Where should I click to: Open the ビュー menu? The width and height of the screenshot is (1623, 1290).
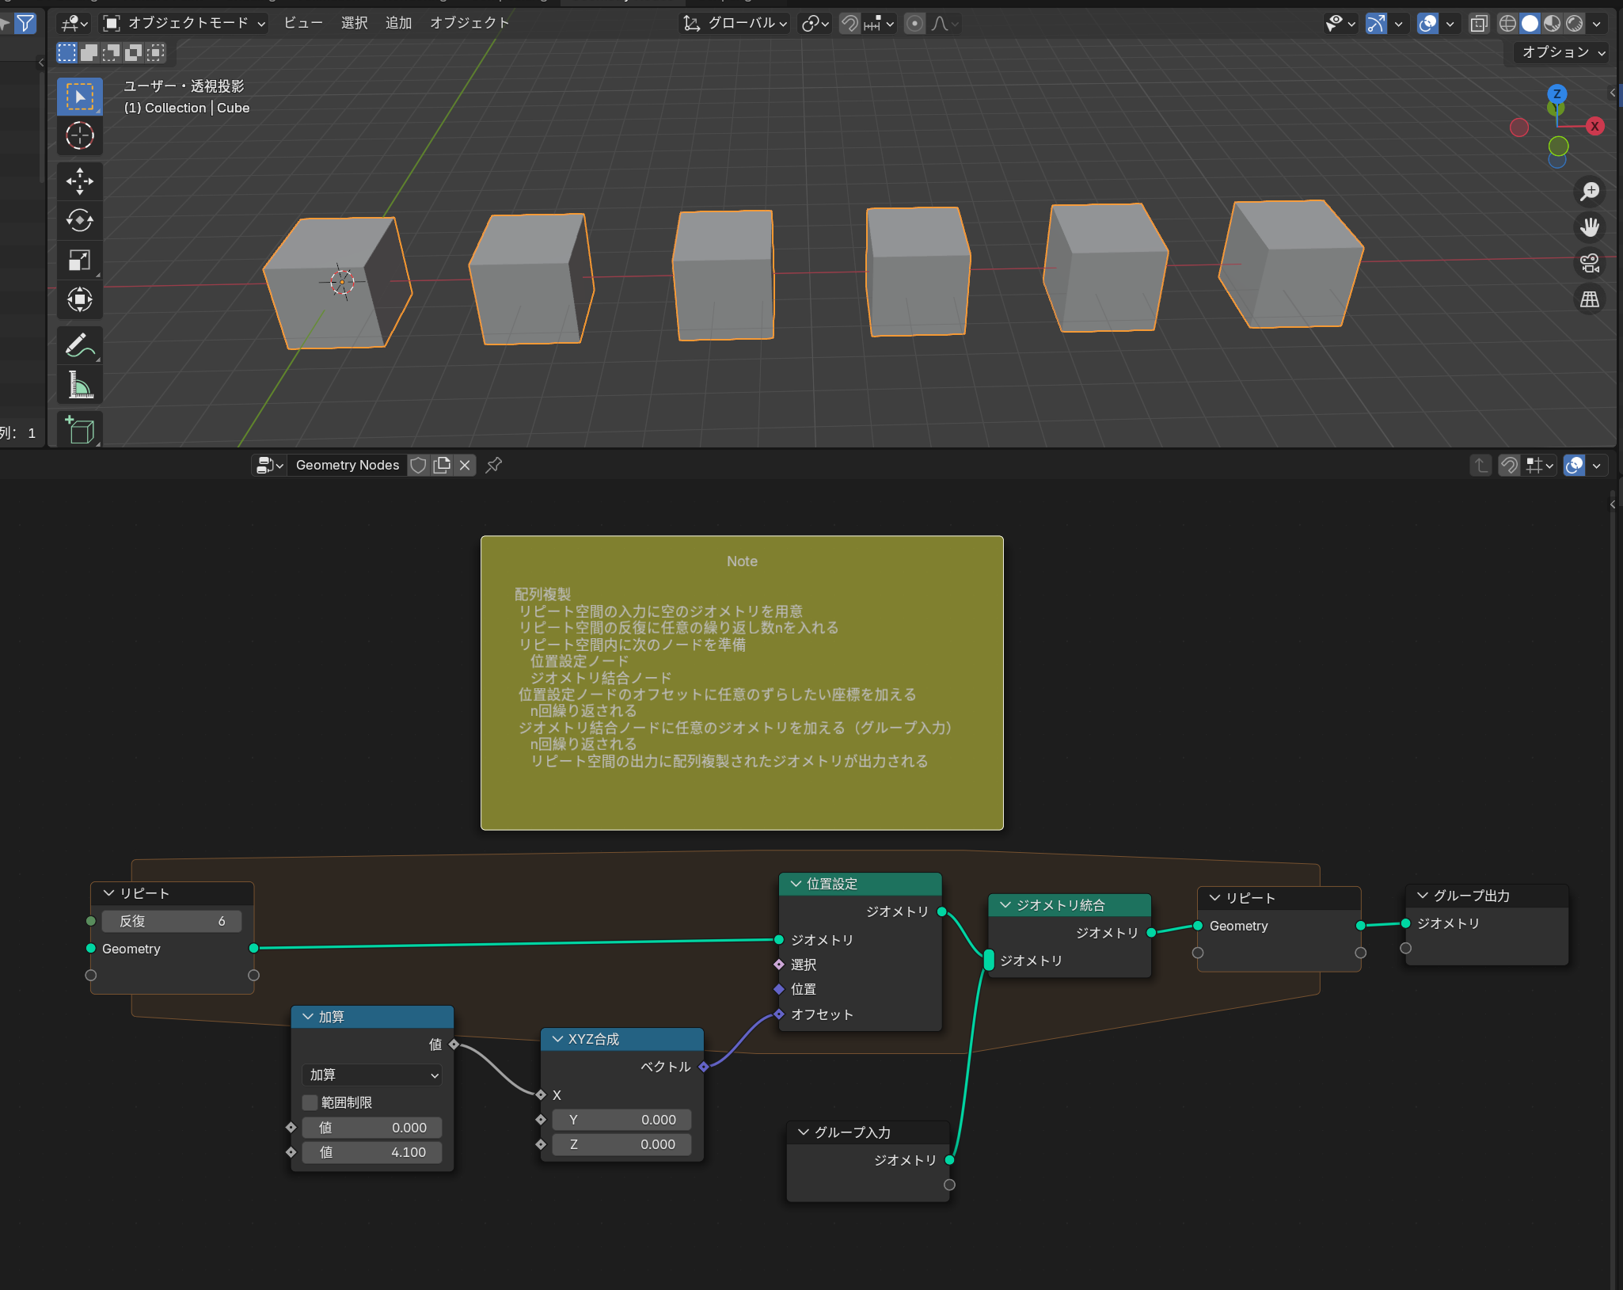point(303,23)
